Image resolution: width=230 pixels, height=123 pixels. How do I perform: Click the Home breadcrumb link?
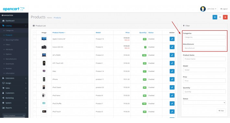pyautogui.click(x=49, y=18)
